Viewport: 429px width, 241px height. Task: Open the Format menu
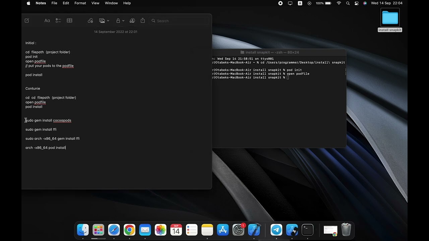coord(80,3)
